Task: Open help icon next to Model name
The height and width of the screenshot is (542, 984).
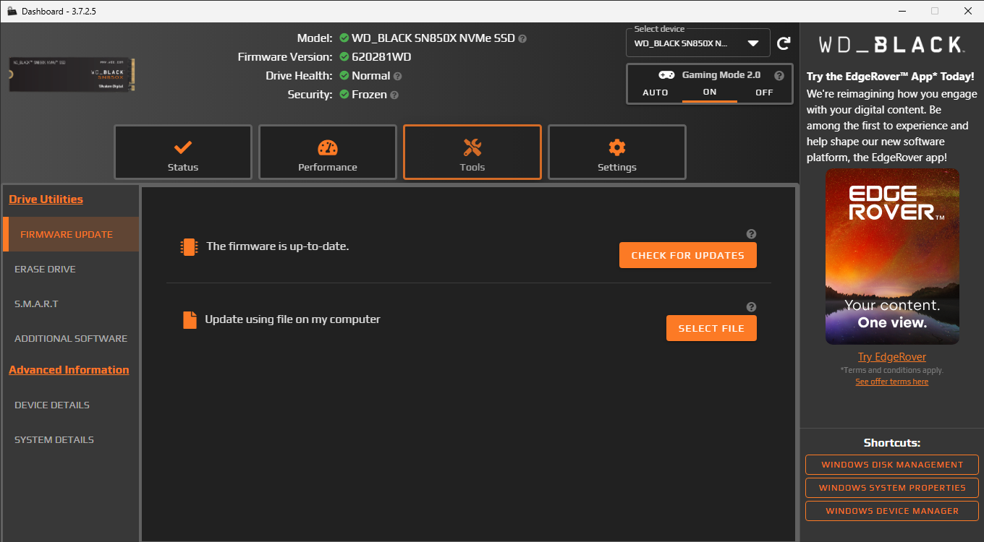Action: [x=522, y=38]
